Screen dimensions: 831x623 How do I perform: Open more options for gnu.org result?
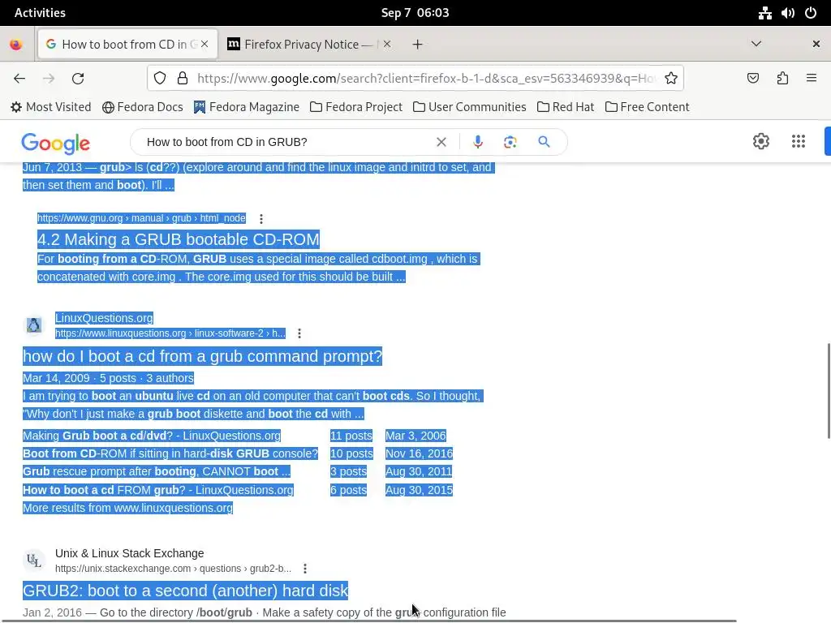pos(261,219)
